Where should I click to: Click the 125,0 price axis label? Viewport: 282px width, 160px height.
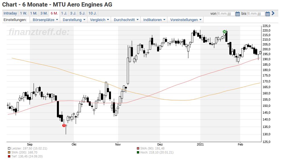pos(266,142)
